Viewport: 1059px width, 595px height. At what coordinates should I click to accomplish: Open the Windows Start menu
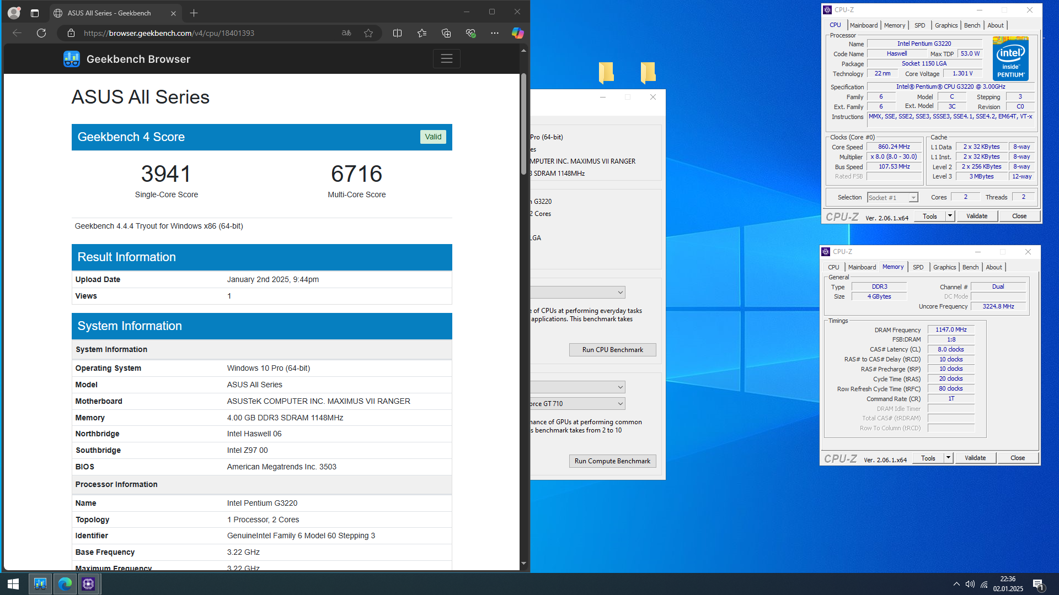pos(13,584)
